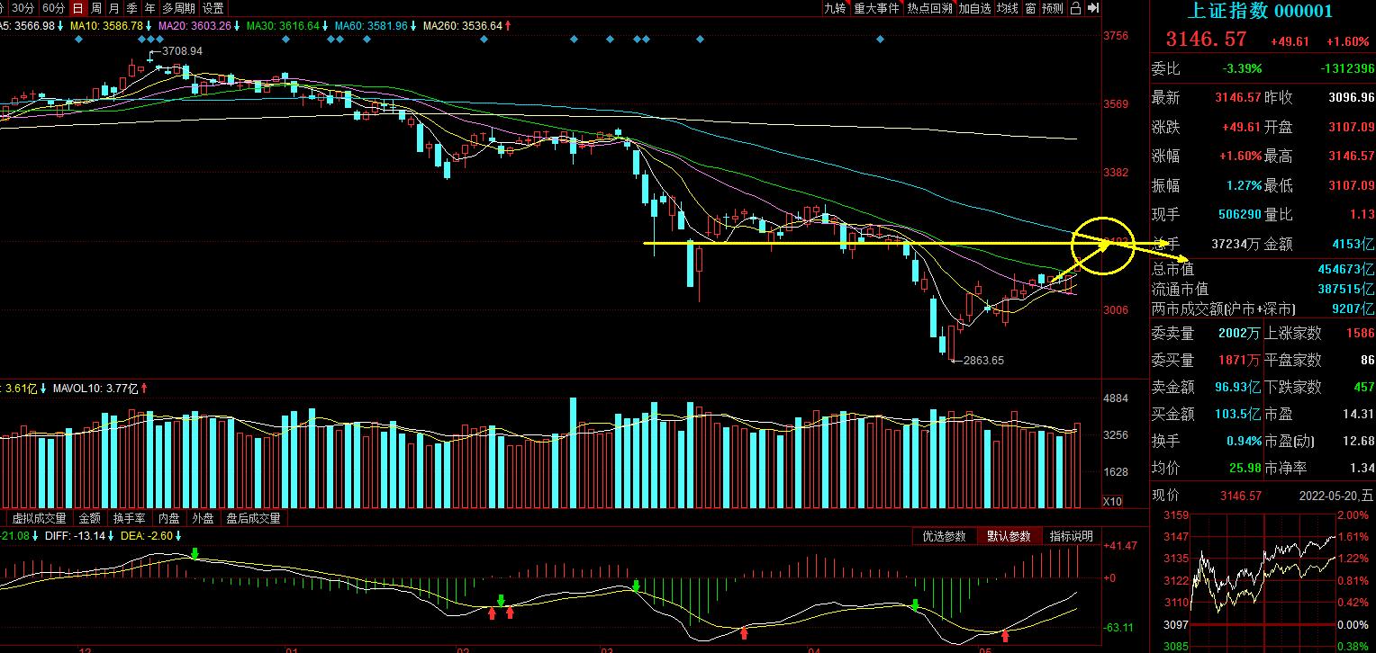Click the 买金额 value 103.5亿
Viewport: 1376px width, 653px height.
pyautogui.click(x=1238, y=414)
